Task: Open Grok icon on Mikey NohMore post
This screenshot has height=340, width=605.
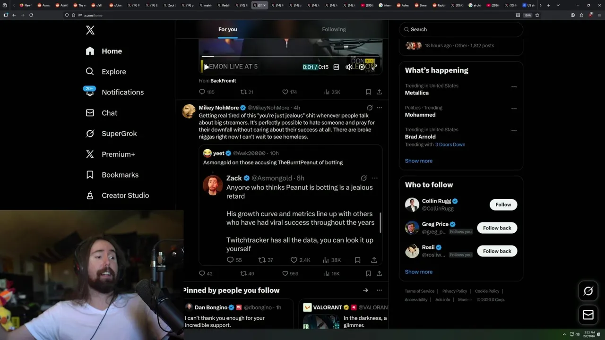Action: [370, 108]
